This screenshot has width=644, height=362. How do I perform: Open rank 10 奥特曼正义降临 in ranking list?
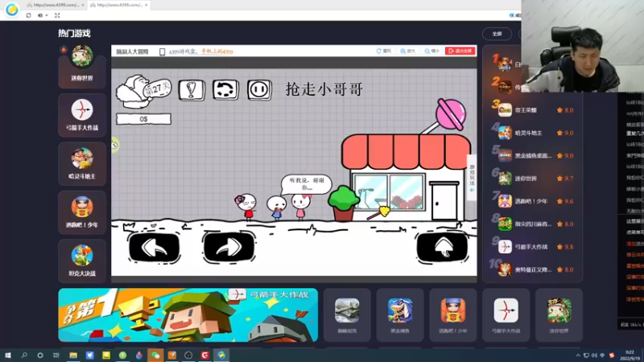coord(533,269)
